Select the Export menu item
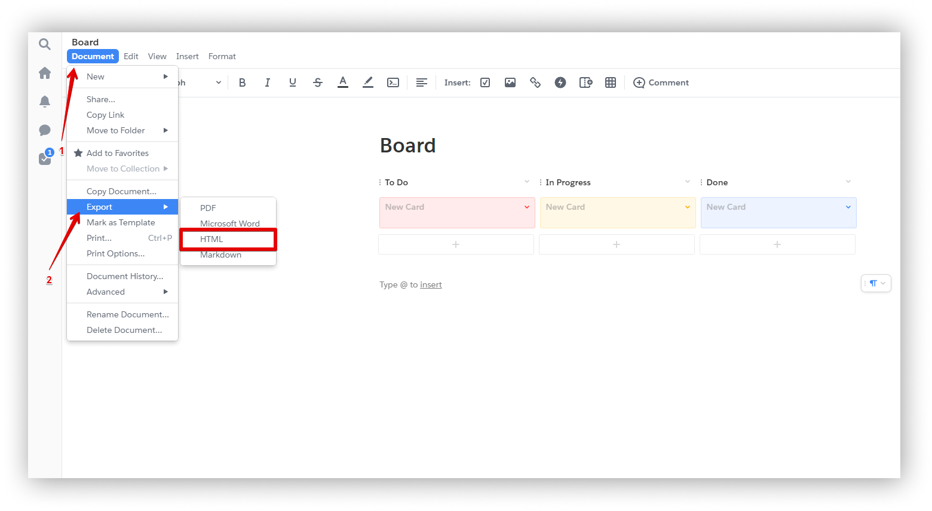The width and height of the screenshot is (932, 511). tap(122, 207)
